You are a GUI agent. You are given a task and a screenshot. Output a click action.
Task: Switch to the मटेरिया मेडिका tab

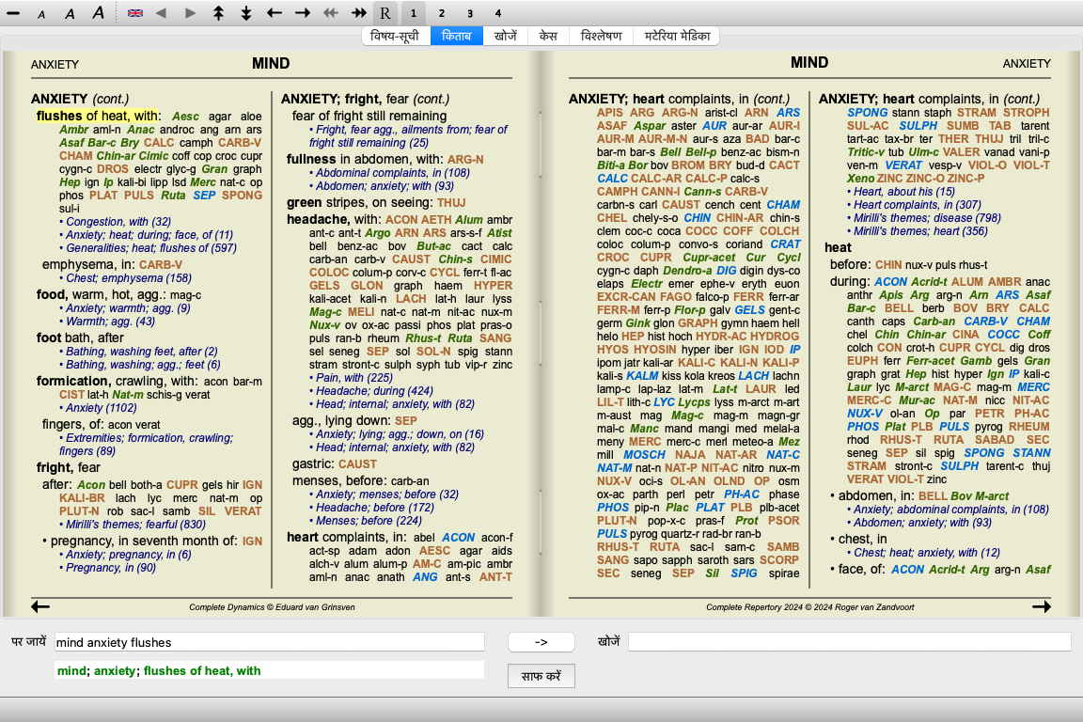coord(678,37)
